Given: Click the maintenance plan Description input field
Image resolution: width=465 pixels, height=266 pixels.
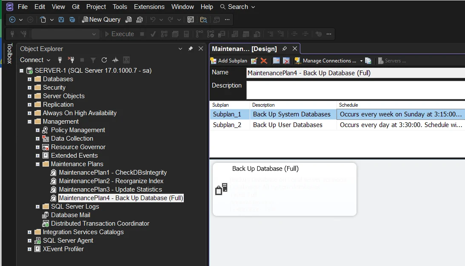Looking at the screenshot, I should [355, 90].
